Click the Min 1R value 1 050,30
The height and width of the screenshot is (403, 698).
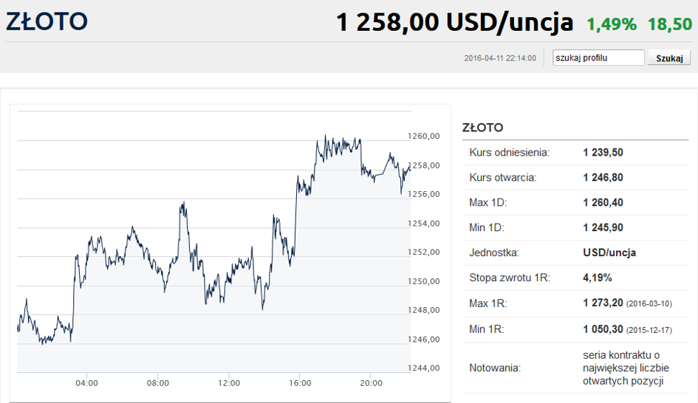[x=603, y=329]
